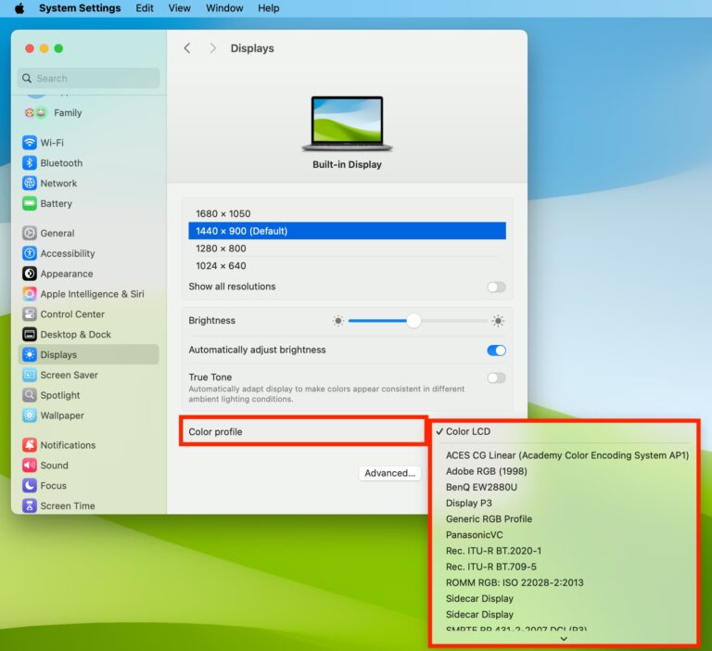The height and width of the screenshot is (651, 712).
Task: Click the high brightness sun icon
Action: pos(498,321)
